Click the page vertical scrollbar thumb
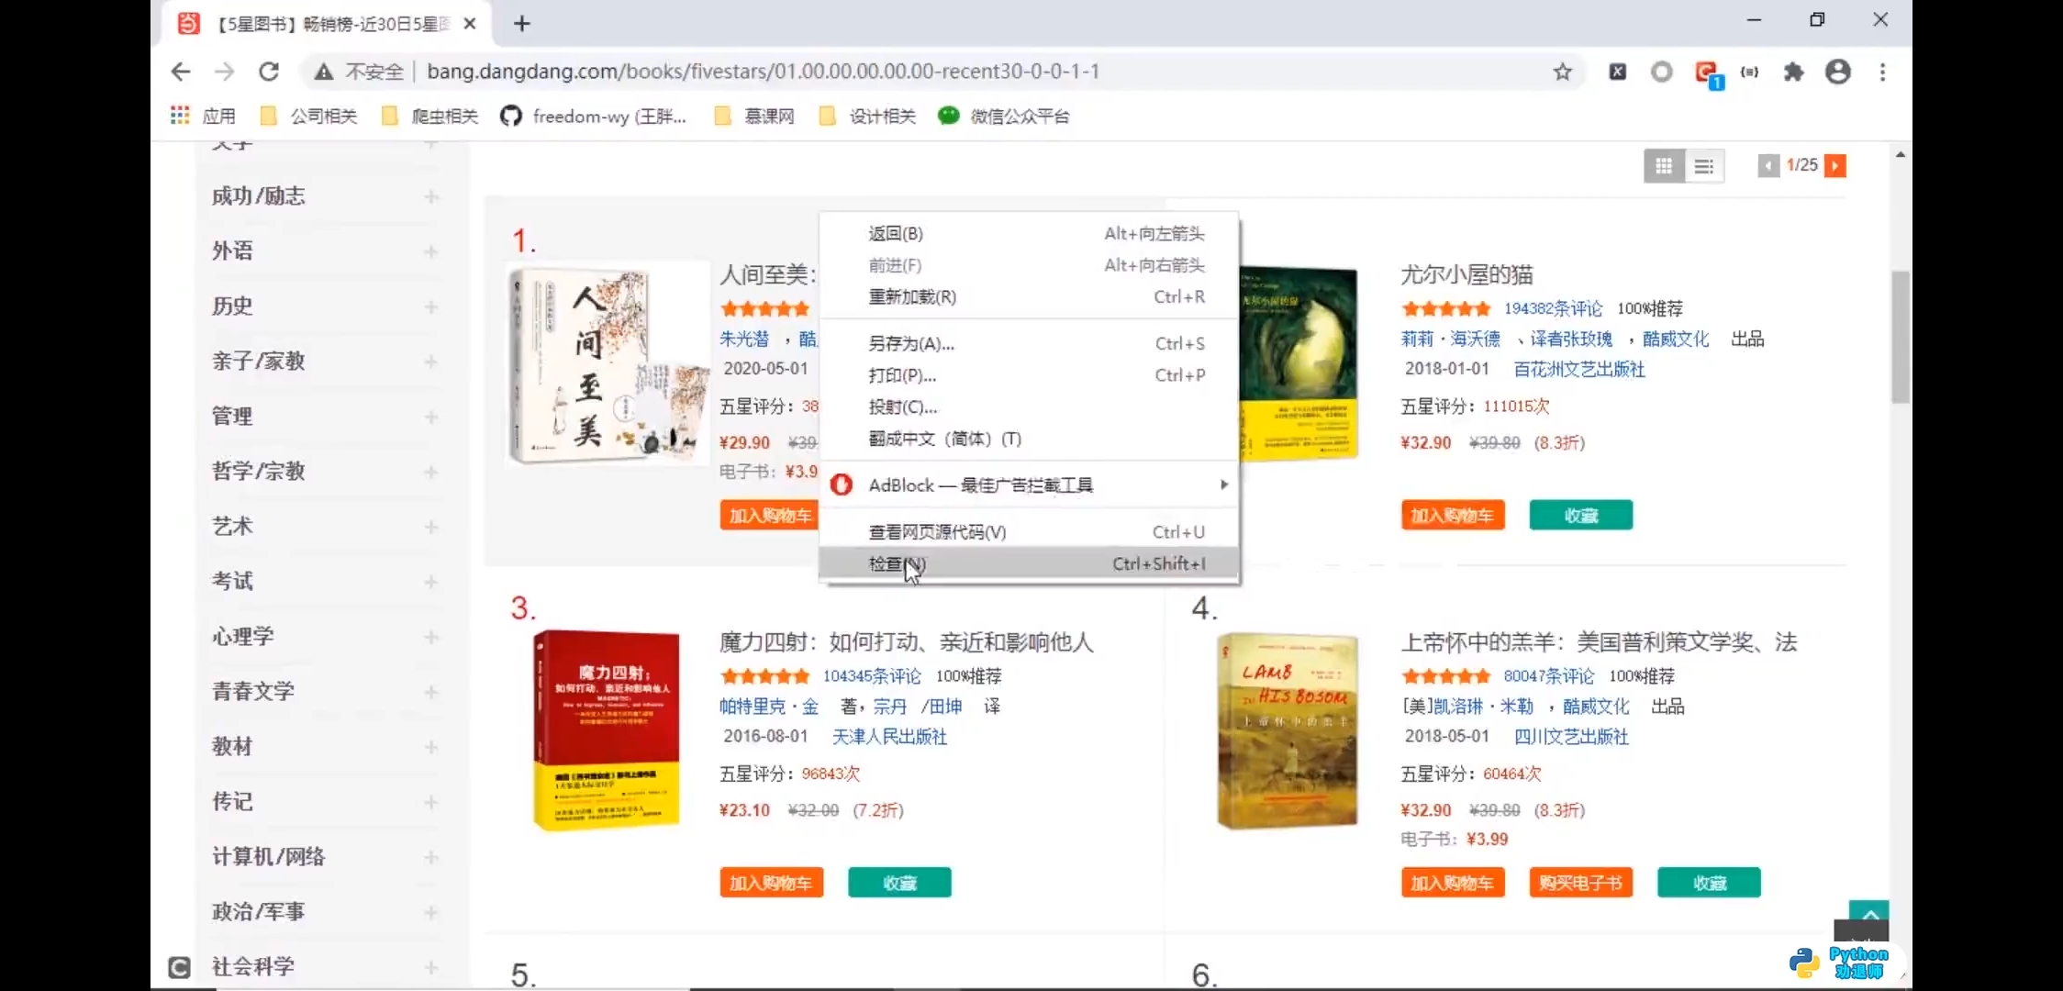The image size is (2063, 991). (1901, 337)
